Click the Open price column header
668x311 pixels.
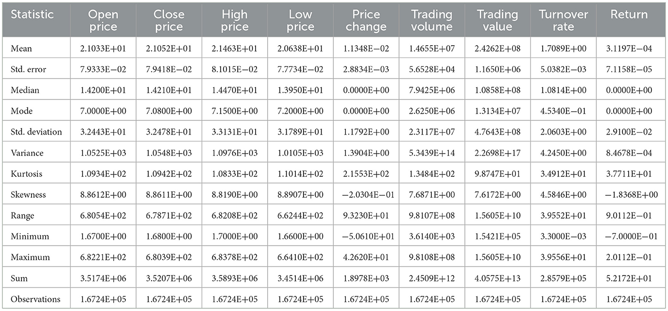(x=103, y=20)
